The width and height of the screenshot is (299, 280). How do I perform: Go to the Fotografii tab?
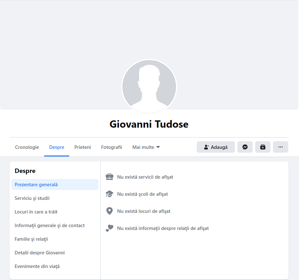tap(111, 147)
